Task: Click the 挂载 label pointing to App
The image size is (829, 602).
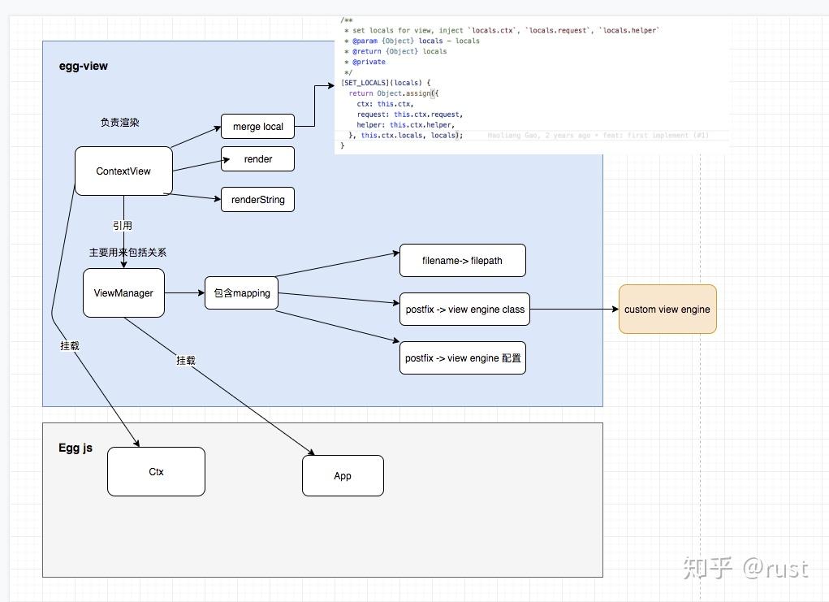Action: [186, 360]
